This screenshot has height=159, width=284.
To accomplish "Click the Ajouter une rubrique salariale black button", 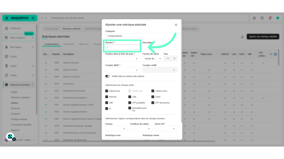I will click(x=263, y=37).
